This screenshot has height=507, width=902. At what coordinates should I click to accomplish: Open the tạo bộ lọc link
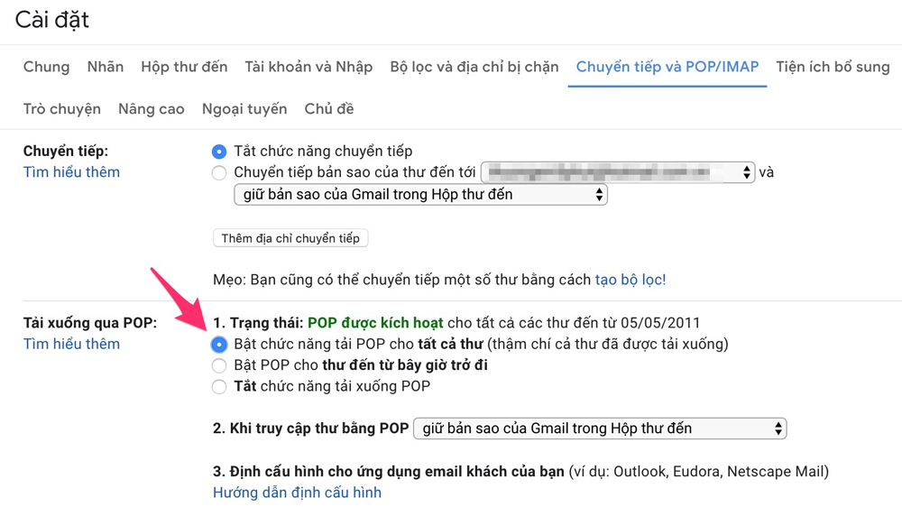(630, 280)
